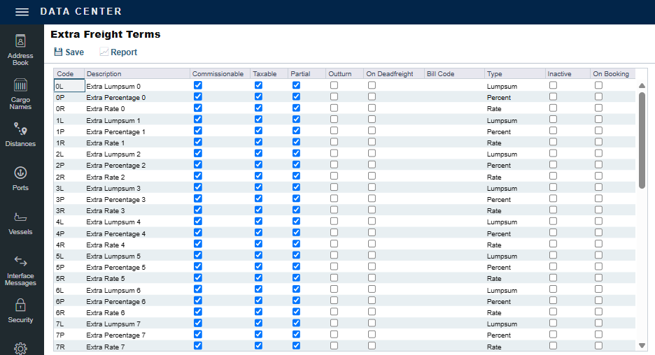Click the Outturn column header
Image resolution: width=655 pixels, height=355 pixels.
click(x=344, y=74)
